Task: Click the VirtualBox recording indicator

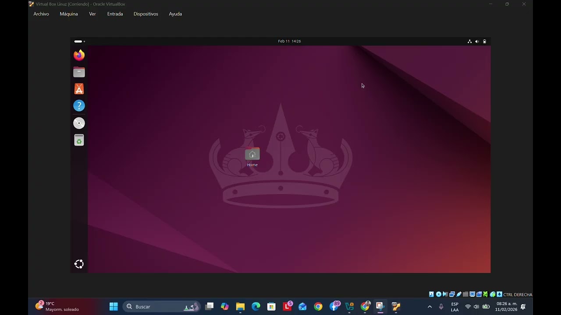Action: pos(479,294)
